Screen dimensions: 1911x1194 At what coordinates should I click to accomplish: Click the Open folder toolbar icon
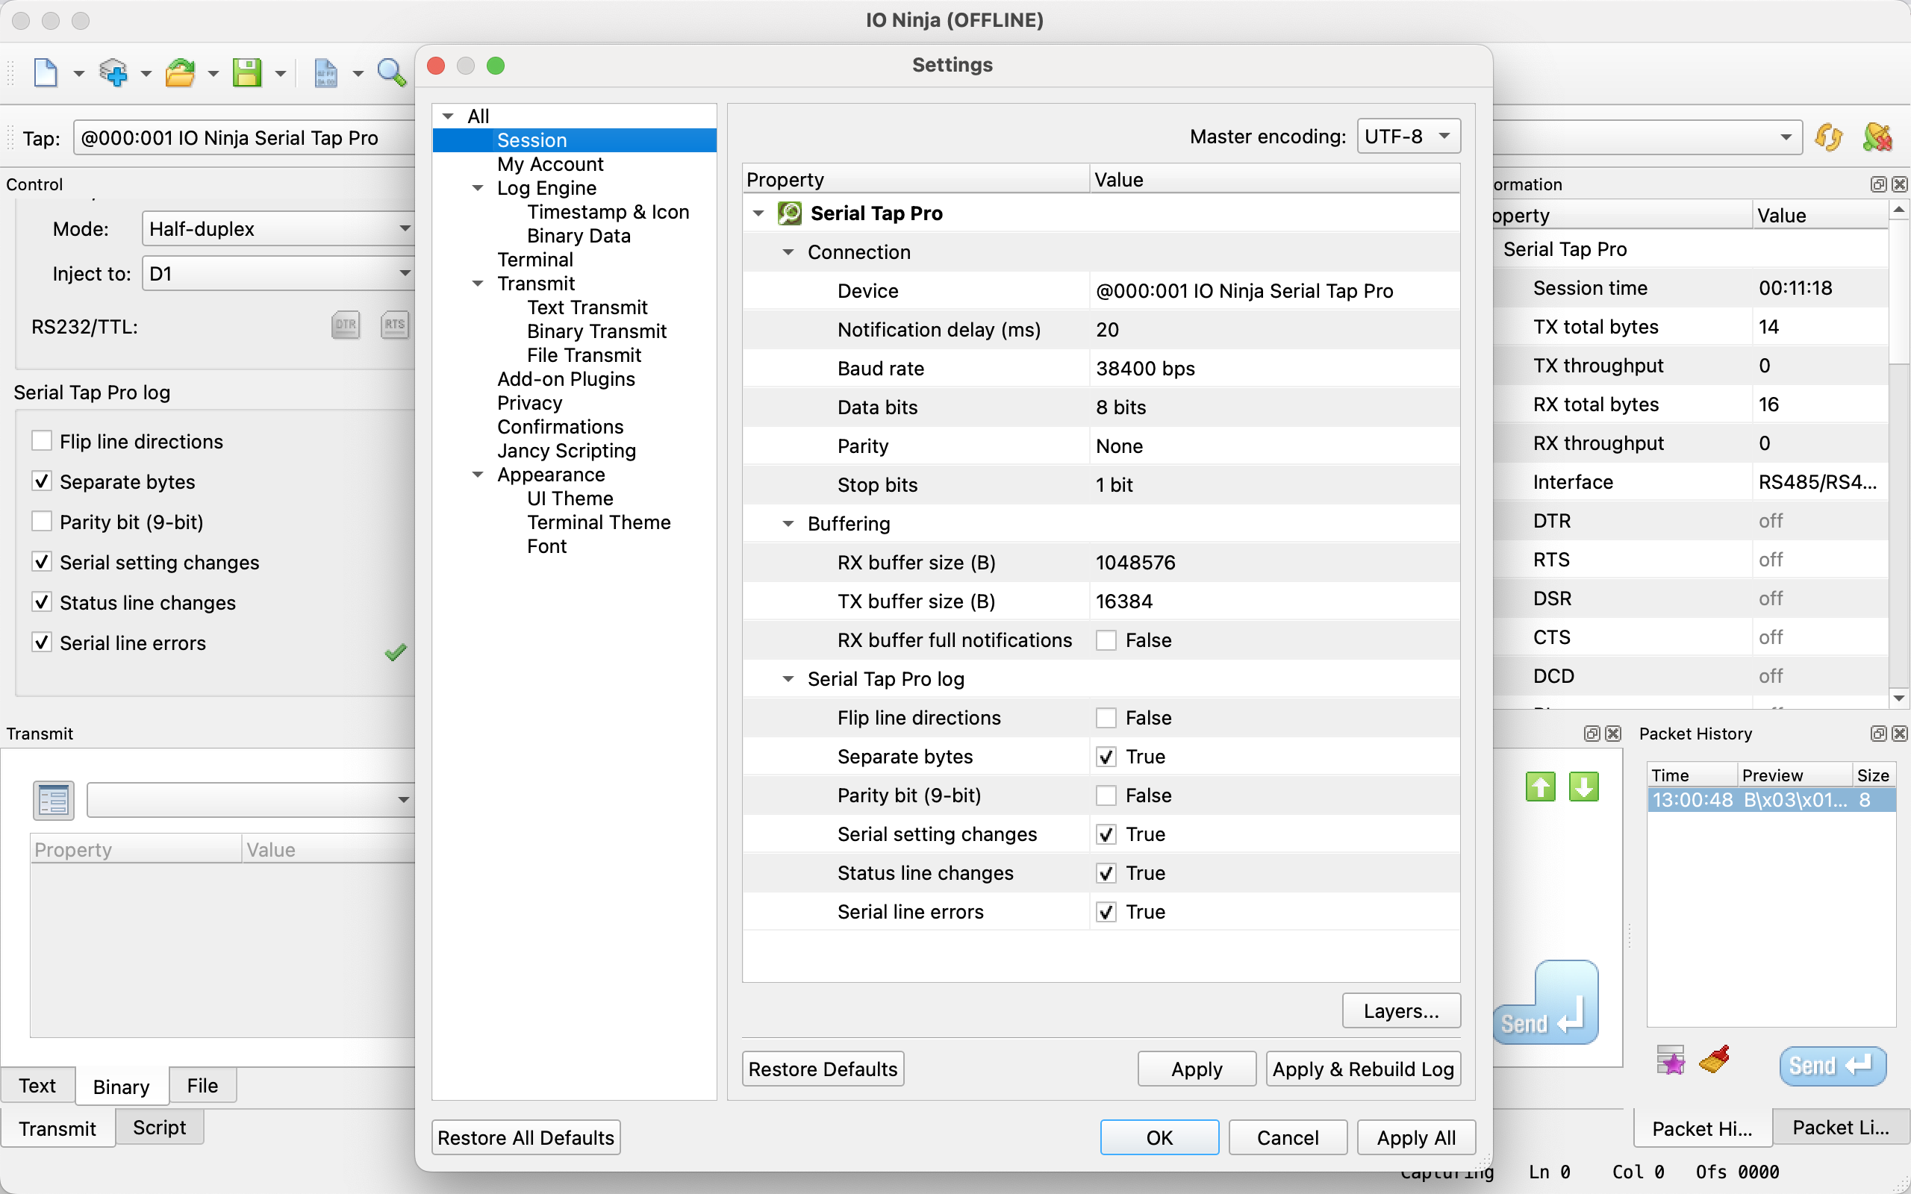pyautogui.click(x=180, y=73)
